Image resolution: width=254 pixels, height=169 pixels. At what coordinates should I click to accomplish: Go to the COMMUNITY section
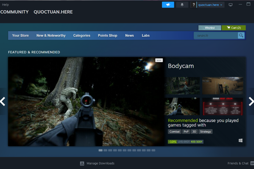[14, 12]
